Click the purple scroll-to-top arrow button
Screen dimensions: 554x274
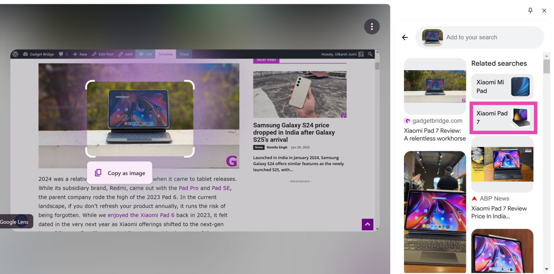367,224
